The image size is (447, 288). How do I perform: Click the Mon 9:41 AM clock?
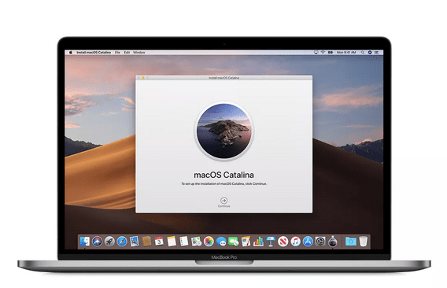pos(346,53)
